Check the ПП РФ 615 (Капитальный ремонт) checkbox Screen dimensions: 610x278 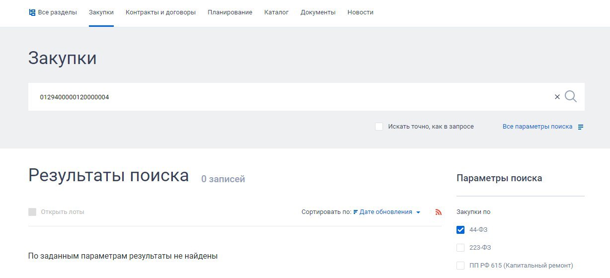[x=460, y=266]
